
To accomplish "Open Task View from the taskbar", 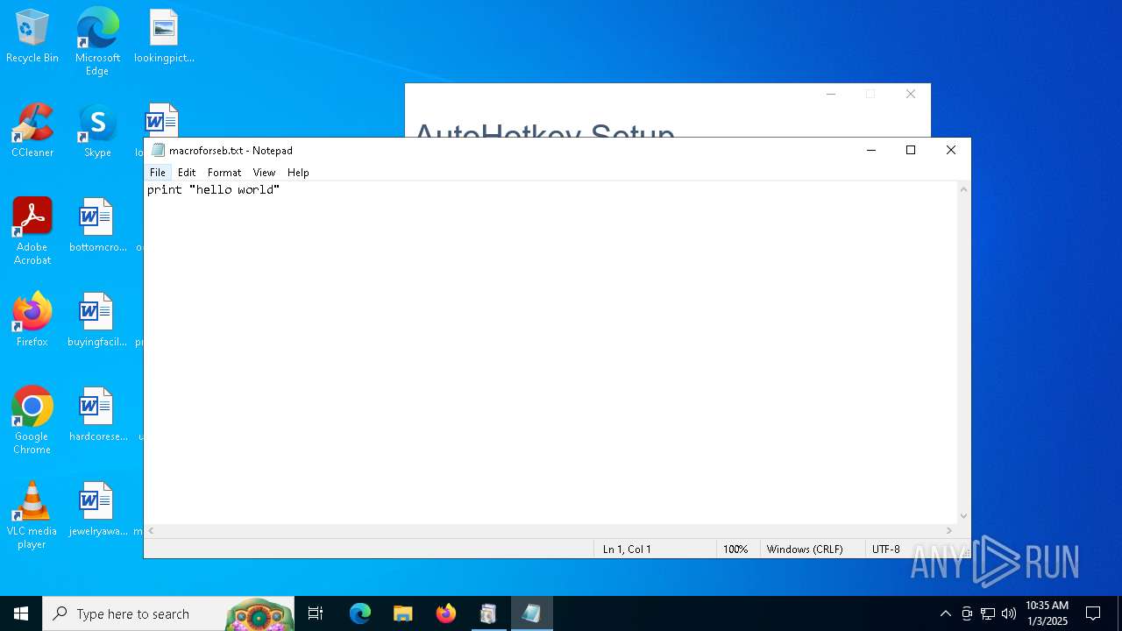I will 316,613.
